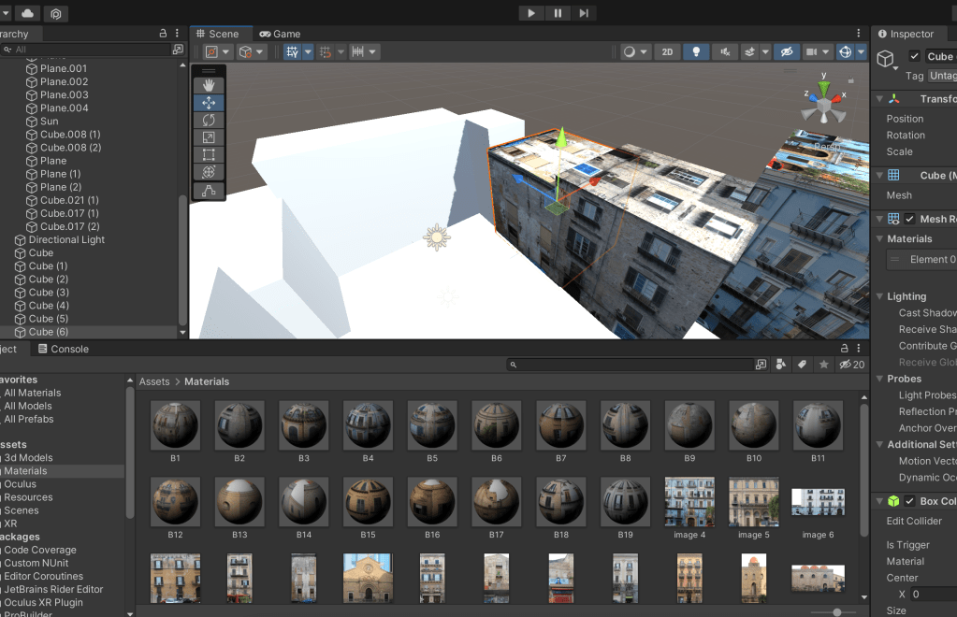Select the Scale tool in scene toolbar
The width and height of the screenshot is (957, 617).
209,137
